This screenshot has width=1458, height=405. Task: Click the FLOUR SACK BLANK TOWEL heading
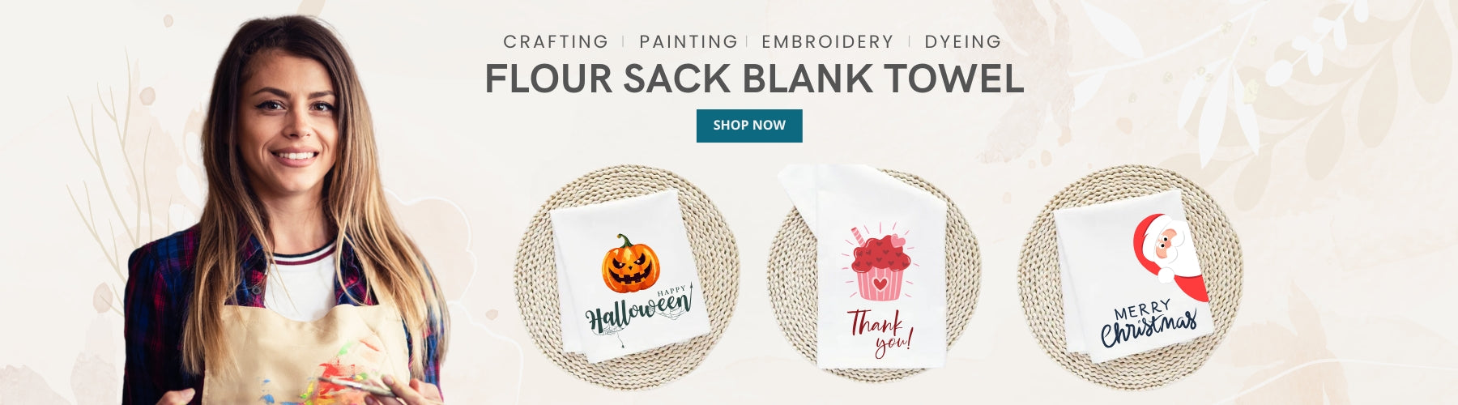754,79
